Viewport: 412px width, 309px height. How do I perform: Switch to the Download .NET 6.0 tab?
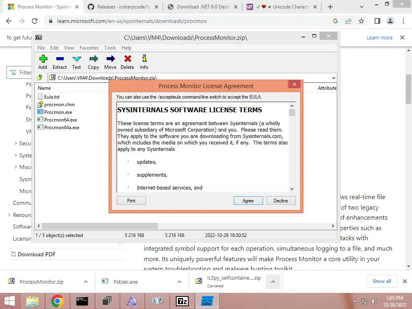202,7
